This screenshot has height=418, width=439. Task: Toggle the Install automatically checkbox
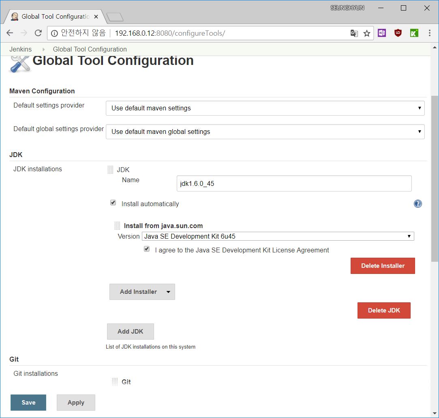113,203
